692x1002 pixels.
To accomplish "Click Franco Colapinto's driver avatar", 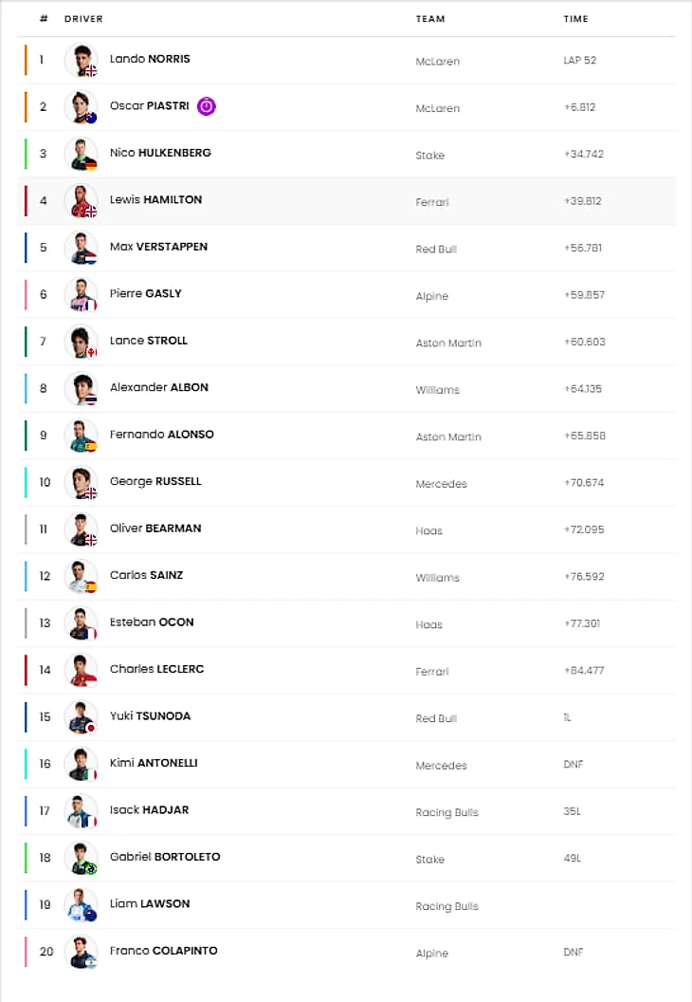I will (x=81, y=952).
